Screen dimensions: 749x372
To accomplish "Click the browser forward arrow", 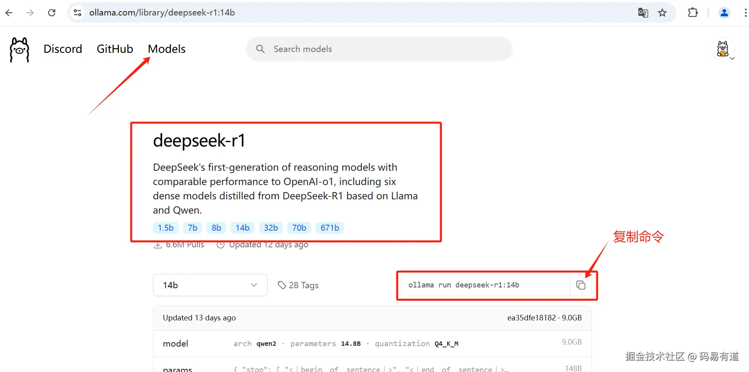I will tap(30, 13).
